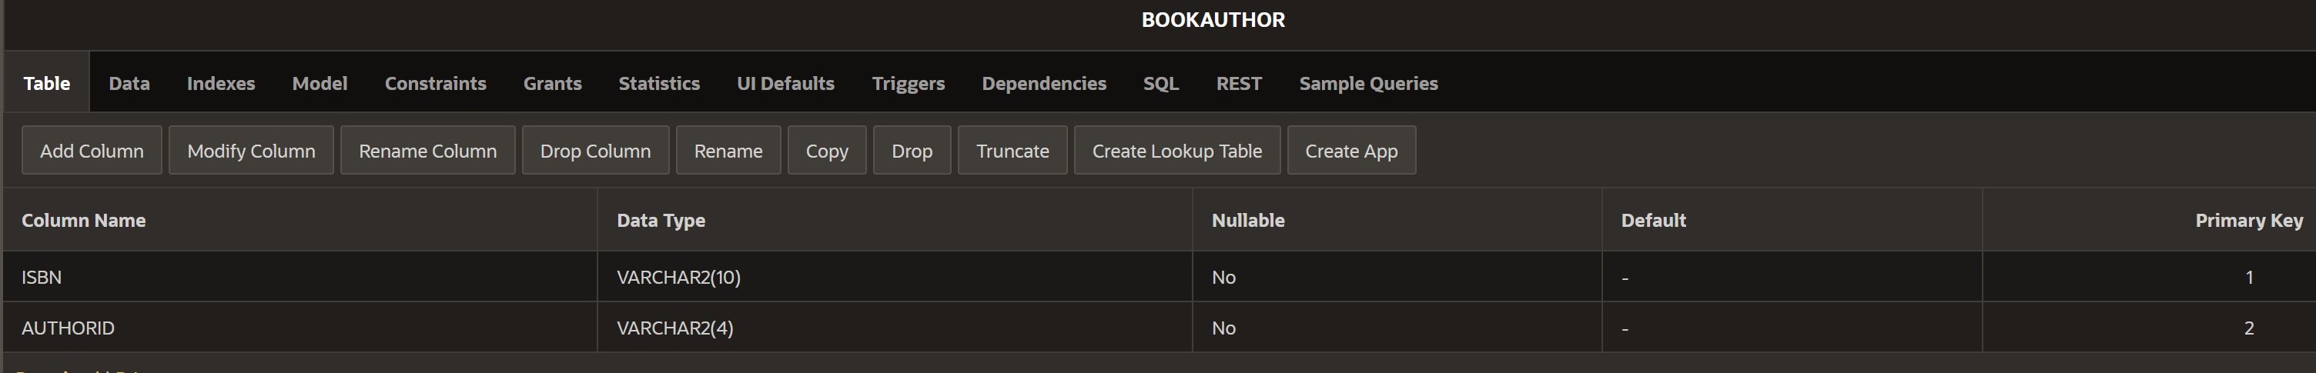Open the Sample Queries tab
Screen dimensions: 2316x373
[1368, 83]
